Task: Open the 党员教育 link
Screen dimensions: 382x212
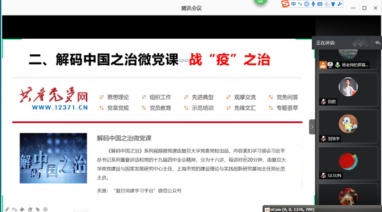Action: click(x=161, y=108)
